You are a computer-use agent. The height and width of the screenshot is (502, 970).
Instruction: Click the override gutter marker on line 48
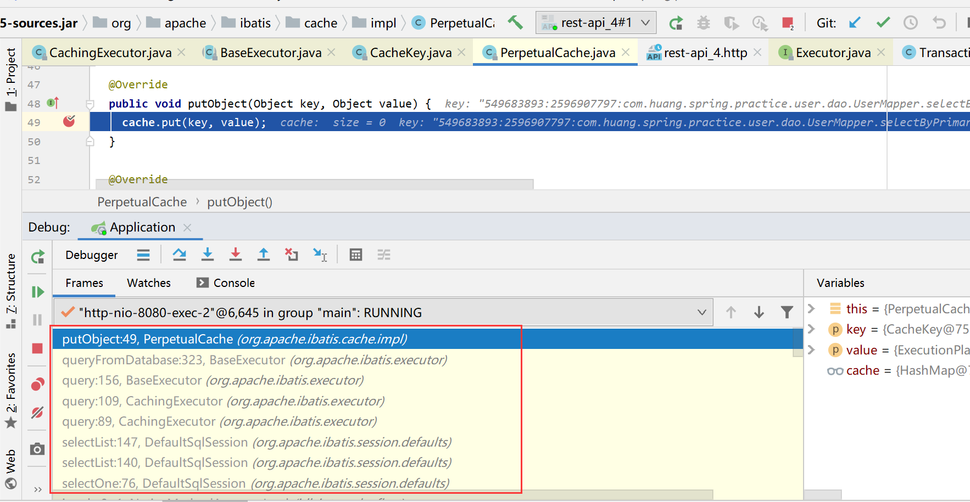pos(53,103)
